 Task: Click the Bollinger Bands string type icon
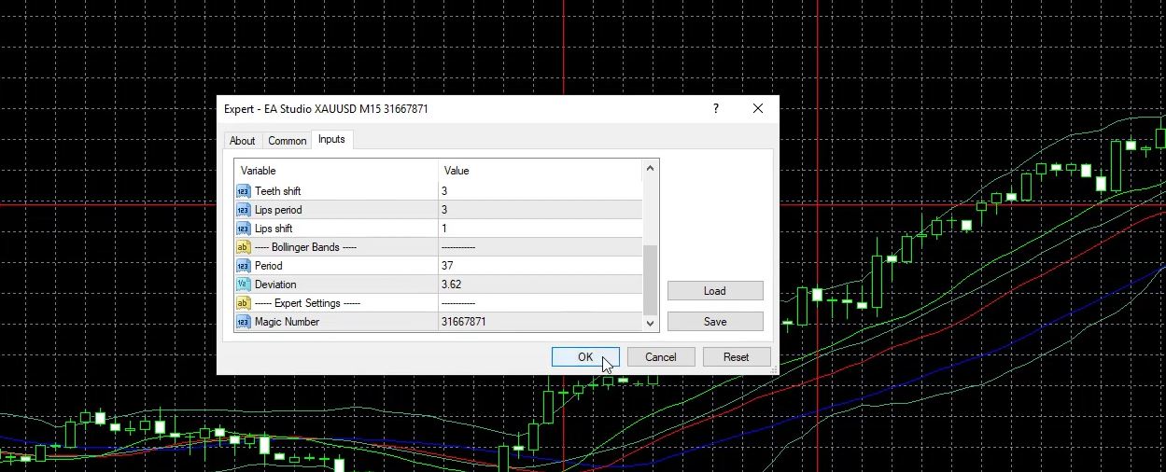coord(244,247)
